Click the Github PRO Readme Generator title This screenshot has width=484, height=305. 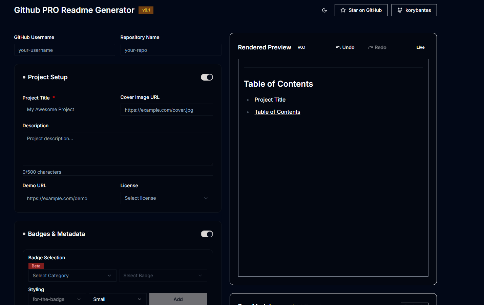pos(74,10)
